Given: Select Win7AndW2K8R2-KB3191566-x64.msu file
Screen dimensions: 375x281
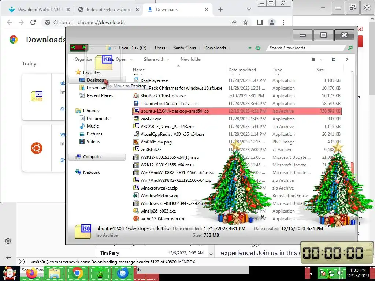Looking at the screenshot, I should [177, 173].
